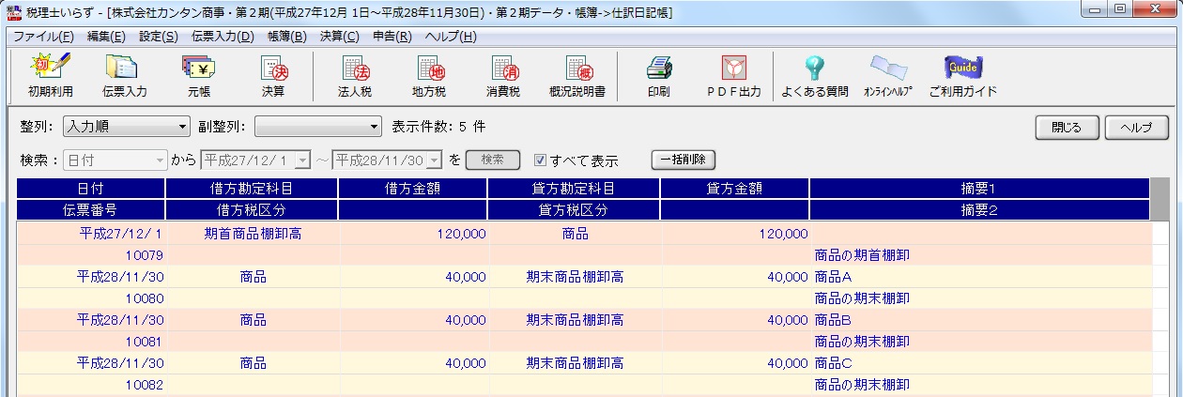Screen dimensions: 1183x397
Task: Open the 初期利用 setup tool
Action: [50, 75]
